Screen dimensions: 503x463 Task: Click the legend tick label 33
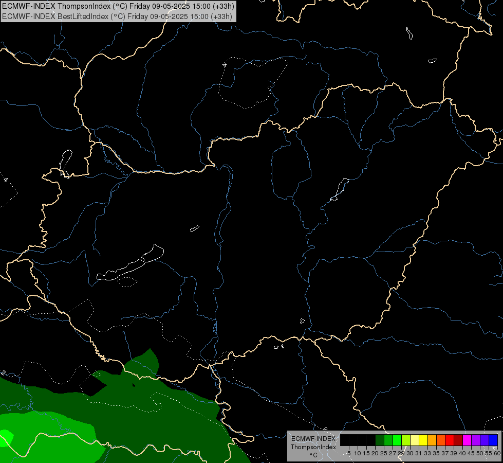tap(427, 453)
